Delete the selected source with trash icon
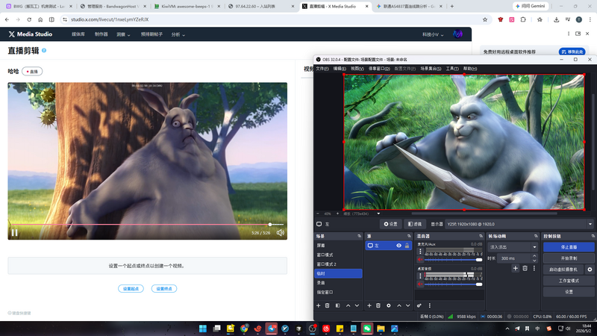This screenshot has width=597, height=336. click(x=378, y=305)
